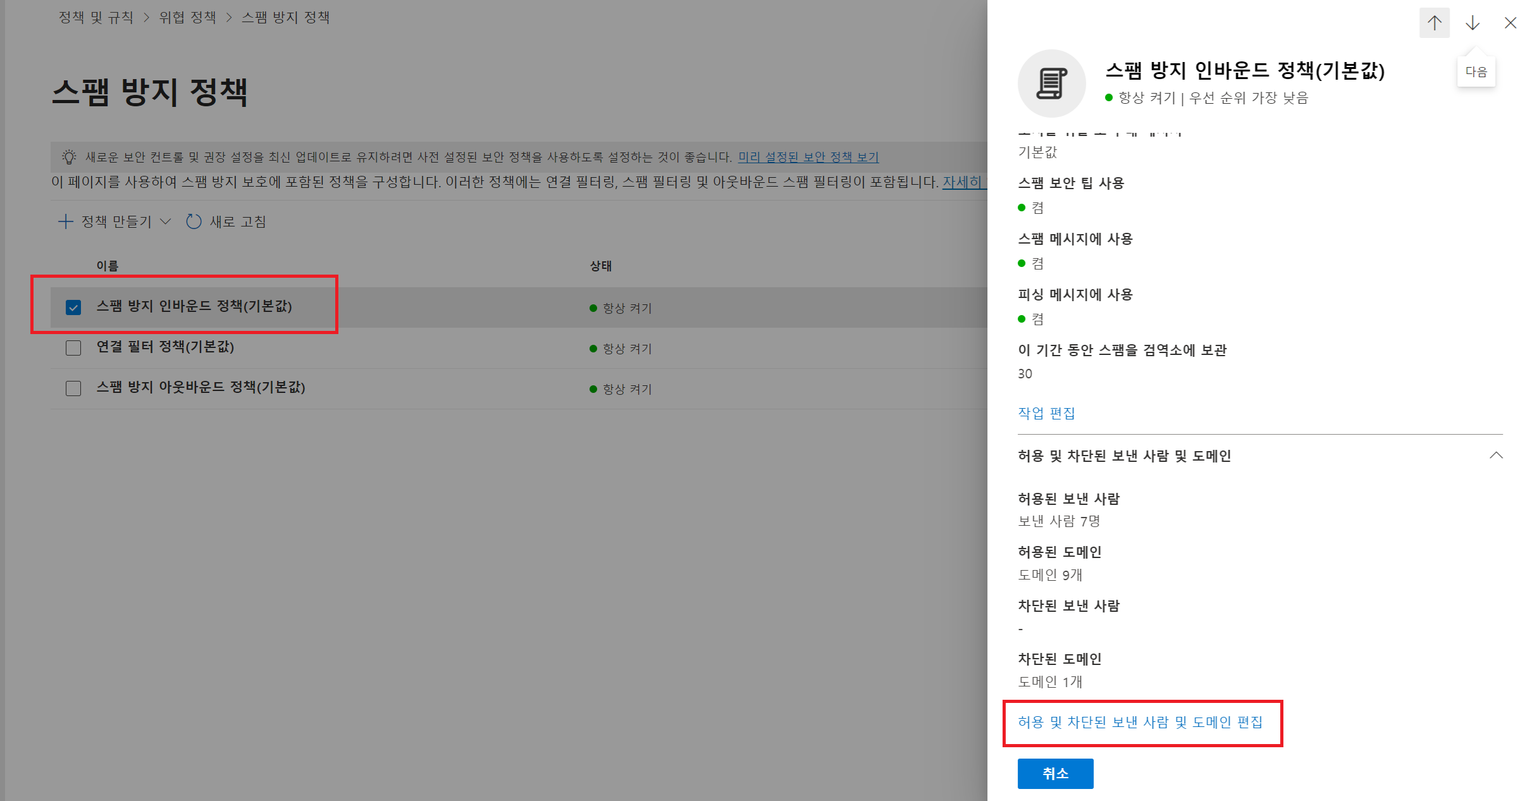Uncheck the 스팸 방지 인바운드 정책 checkbox
The height and width of the screenshot is (801, 1532).
pos(73,307)
